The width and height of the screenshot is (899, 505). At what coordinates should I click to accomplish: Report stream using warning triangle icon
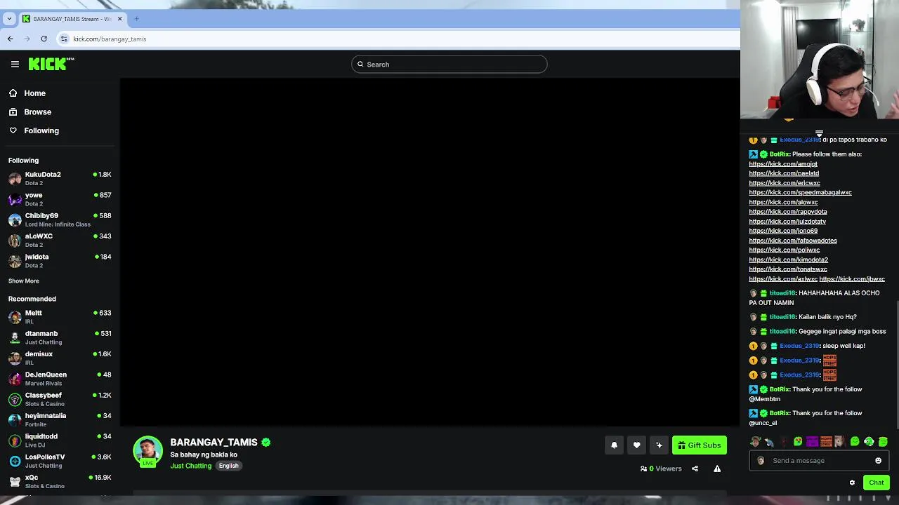(717, 469)
